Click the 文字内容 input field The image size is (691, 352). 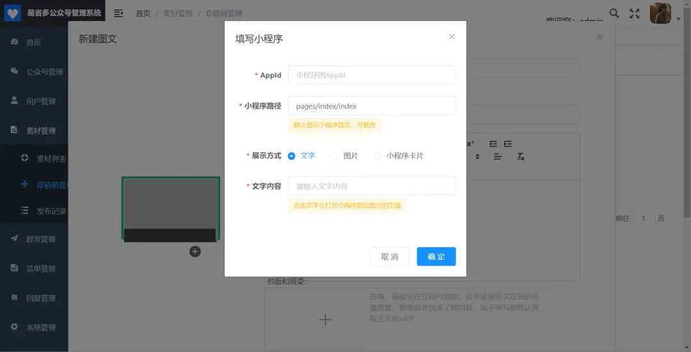[x=372, y=186]
